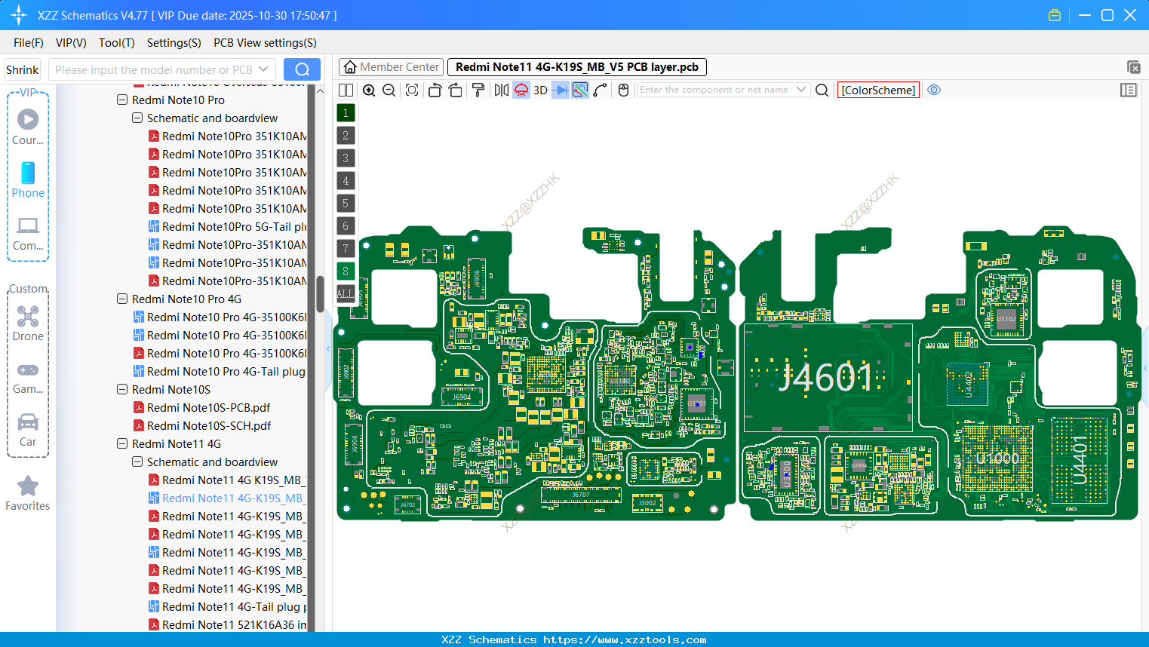1149x647 pixels.
Task: Click the close tabs icon beside tab bar
Action: pyautogui.click(x=1133, y=67)
